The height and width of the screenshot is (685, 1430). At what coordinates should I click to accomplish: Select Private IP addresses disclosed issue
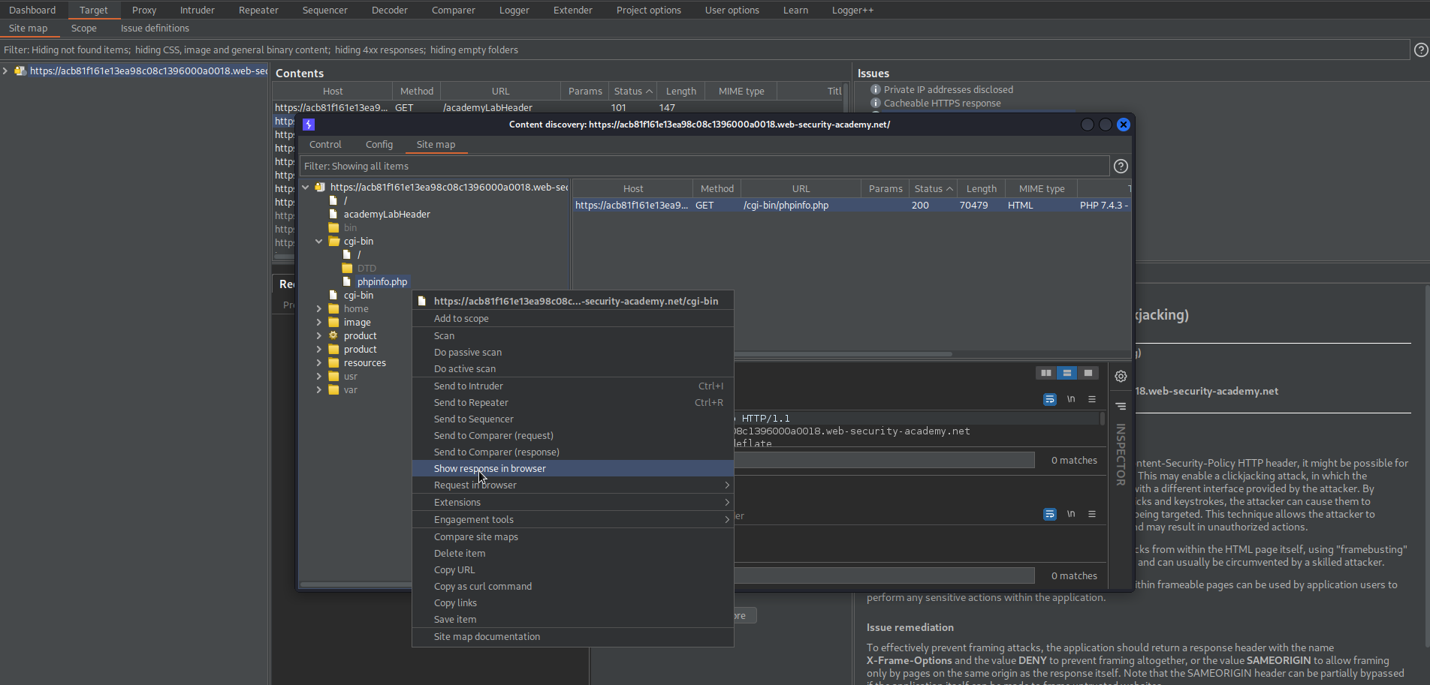click(x=948, y=90)
